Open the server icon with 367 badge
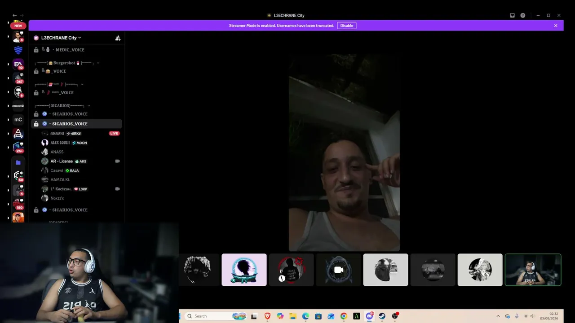This screenshot has height=323, width=575. pyautogui.click(x=18, y=78)
